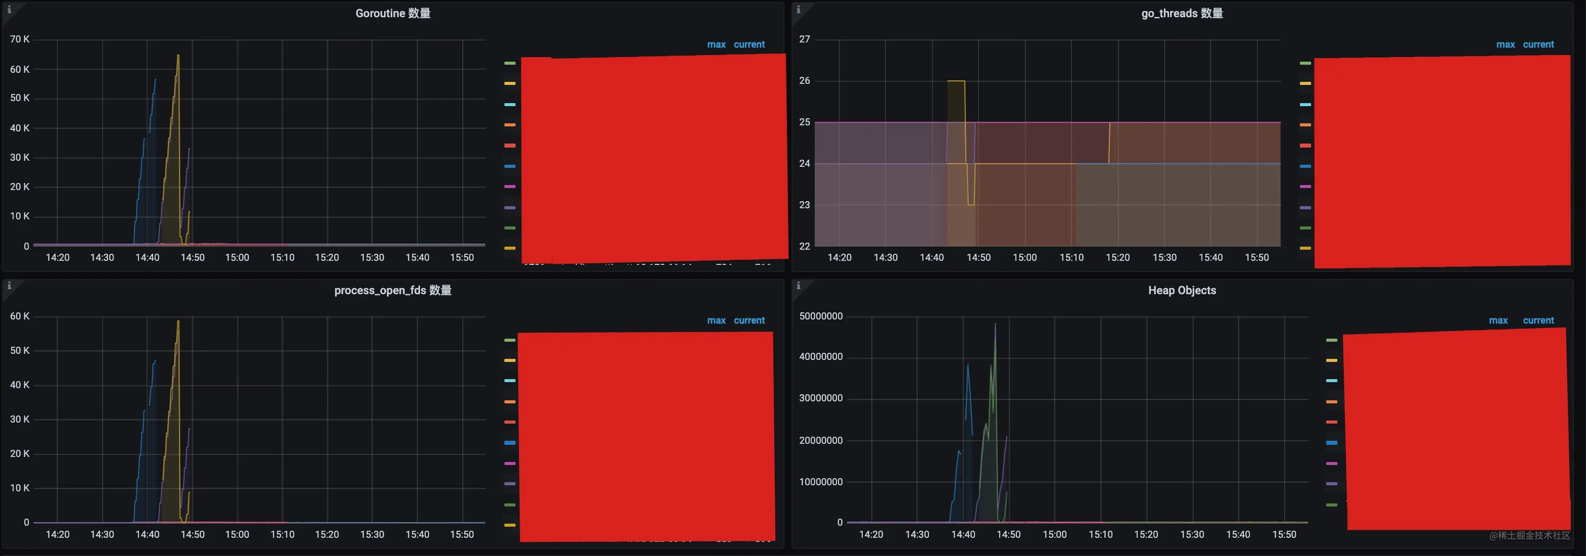Sort process_open_fds legend by max column

click(x=716, y=320)
